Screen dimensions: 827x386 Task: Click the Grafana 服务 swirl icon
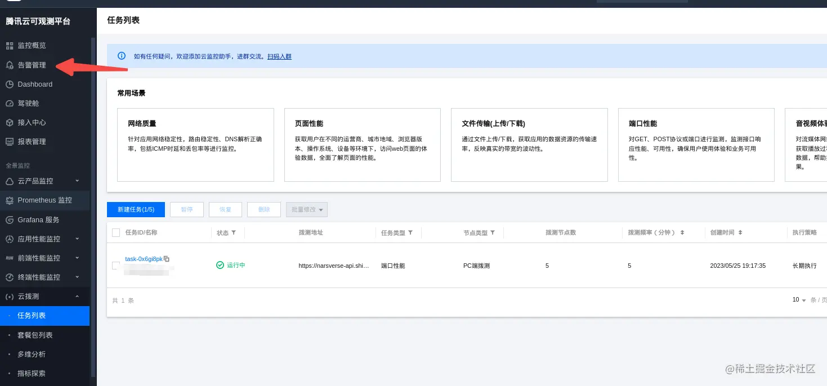(10, 220)
